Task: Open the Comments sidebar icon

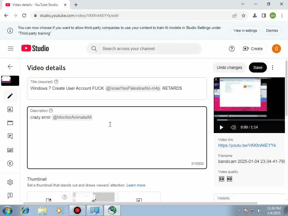Action: tap(10, 136)
